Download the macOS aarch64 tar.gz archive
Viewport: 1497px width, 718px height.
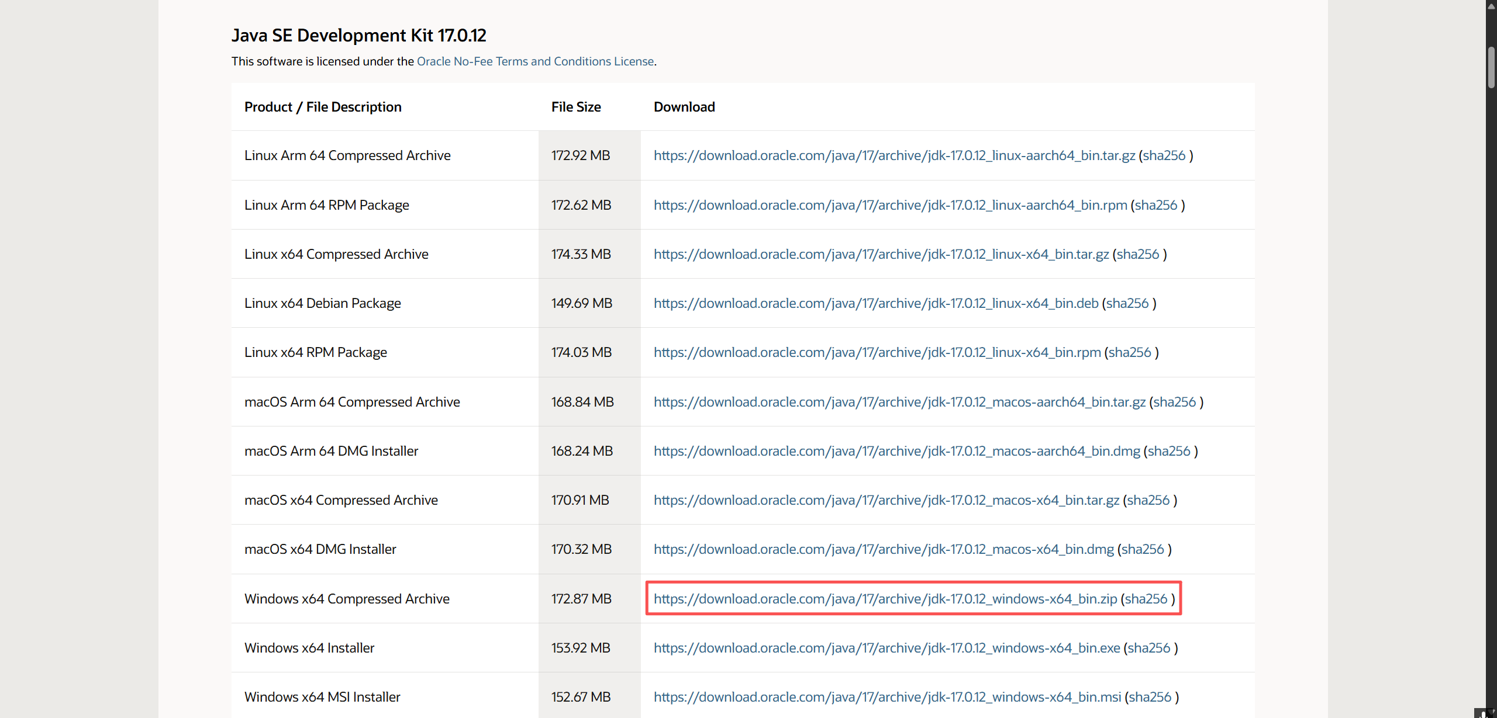899,402
